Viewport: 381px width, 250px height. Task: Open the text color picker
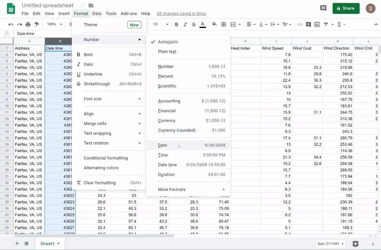pos(203,24)
